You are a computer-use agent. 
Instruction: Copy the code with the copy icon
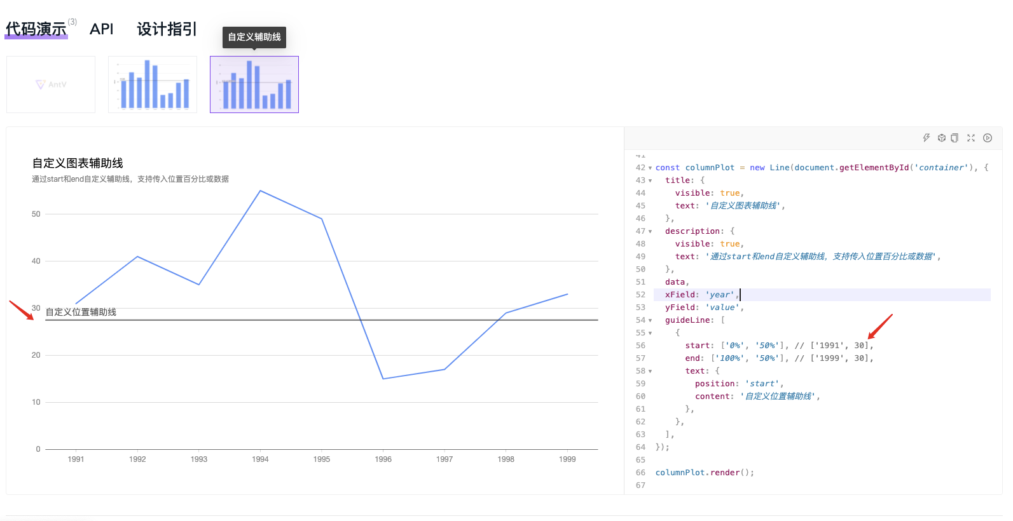954,138
